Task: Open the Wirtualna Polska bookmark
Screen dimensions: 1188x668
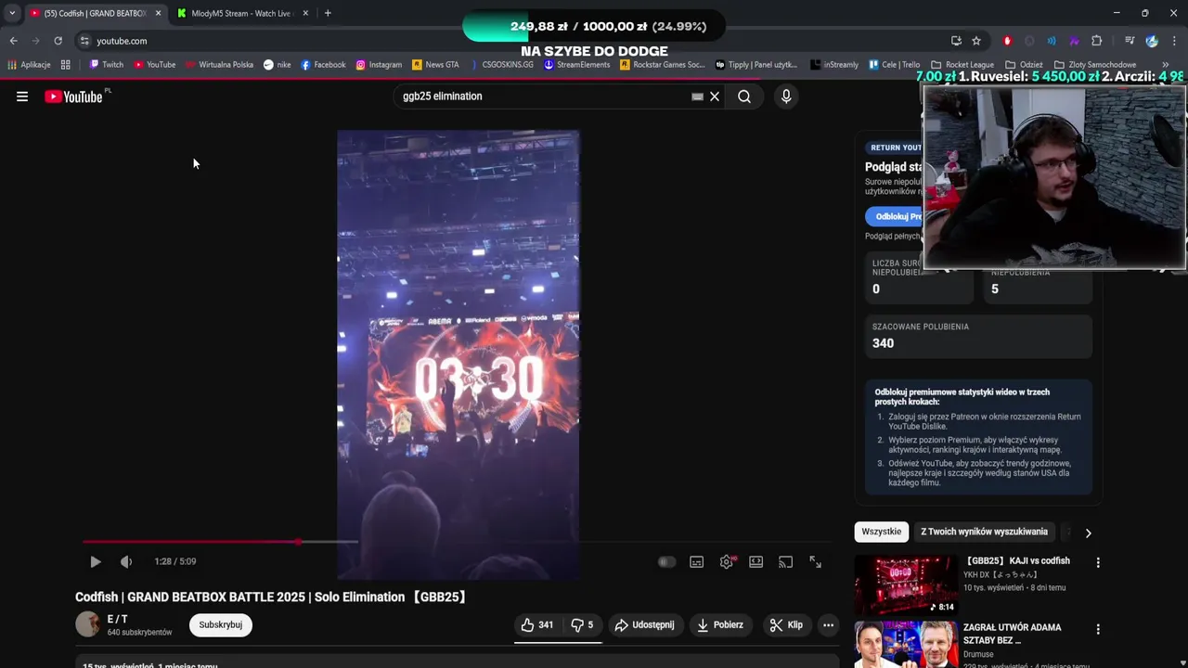Action: click(x=219, y=65)
